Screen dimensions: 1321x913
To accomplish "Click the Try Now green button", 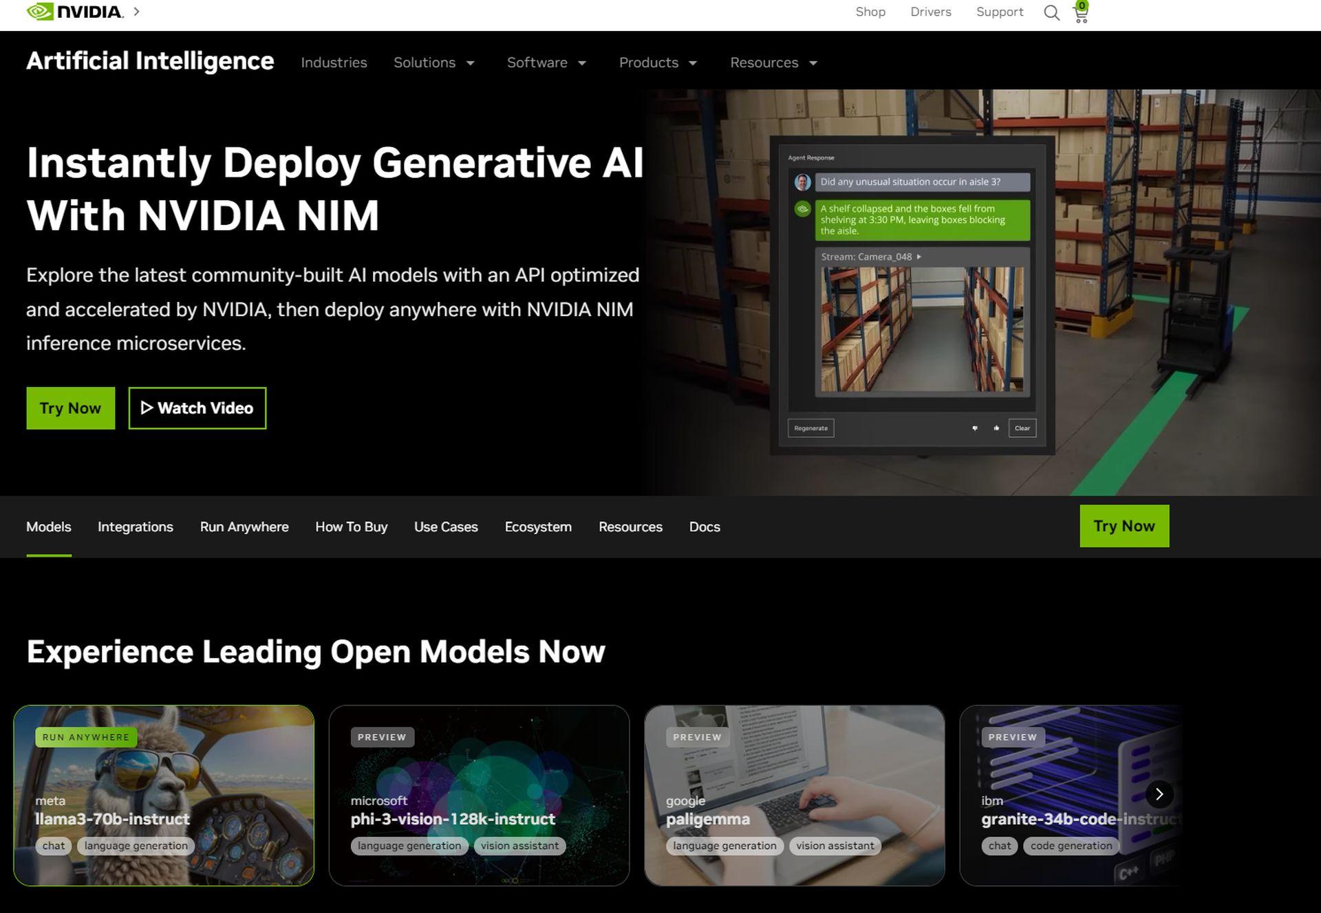I will [70, 408].
